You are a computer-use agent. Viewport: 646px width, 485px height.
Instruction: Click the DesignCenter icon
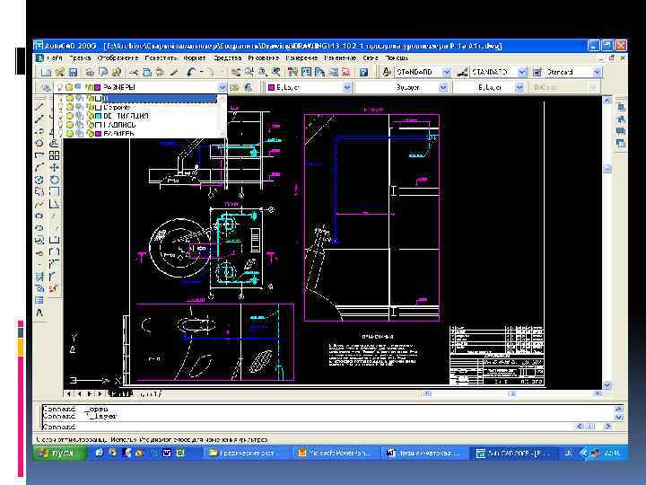click(x=306, y=73)
